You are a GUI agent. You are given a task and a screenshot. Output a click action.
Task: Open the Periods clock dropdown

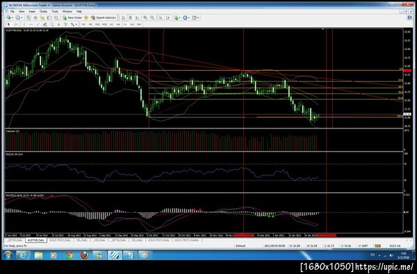(x=188, y=18)
